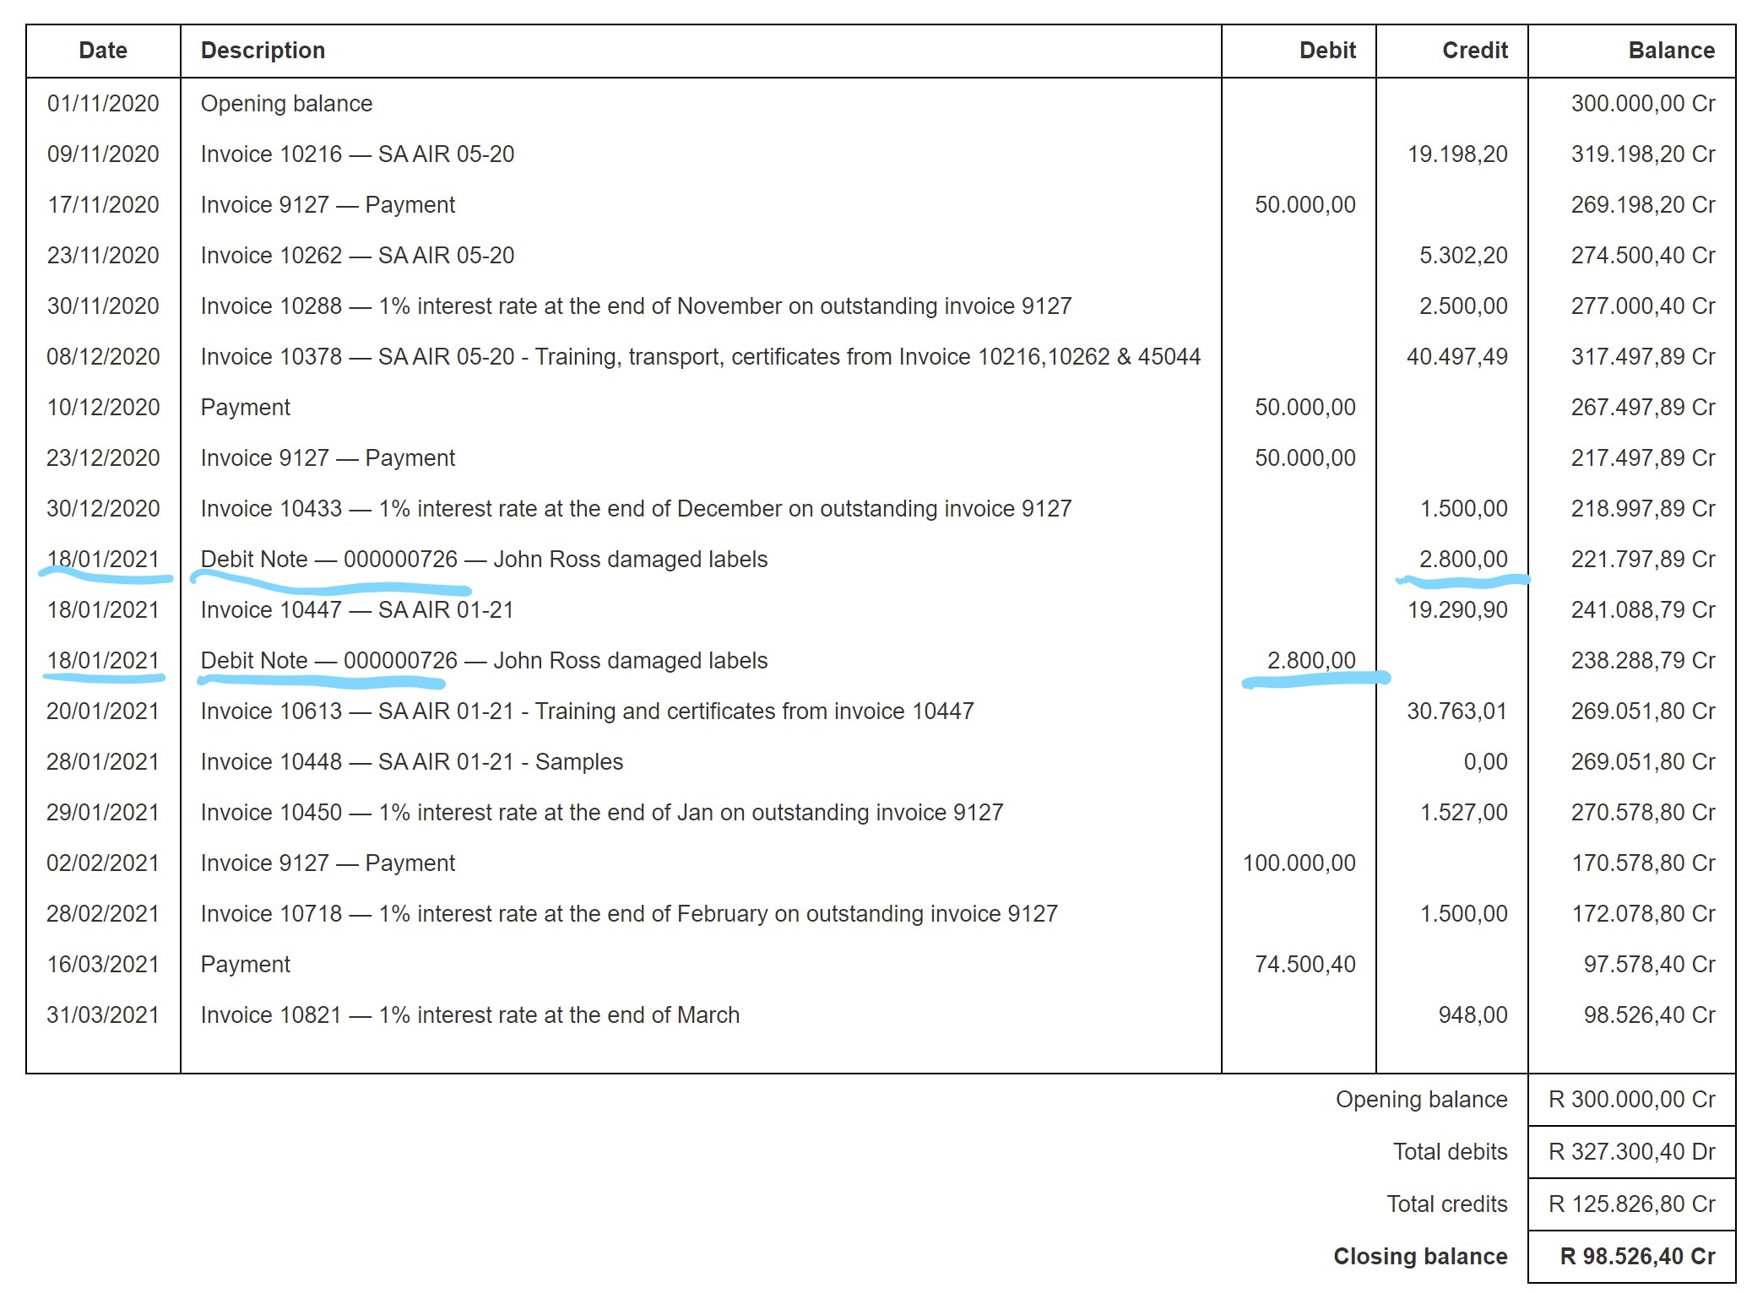Click the Debit Note with 2.800,00 credit
The image size is (1752, 1293).
tap(484, 560)
